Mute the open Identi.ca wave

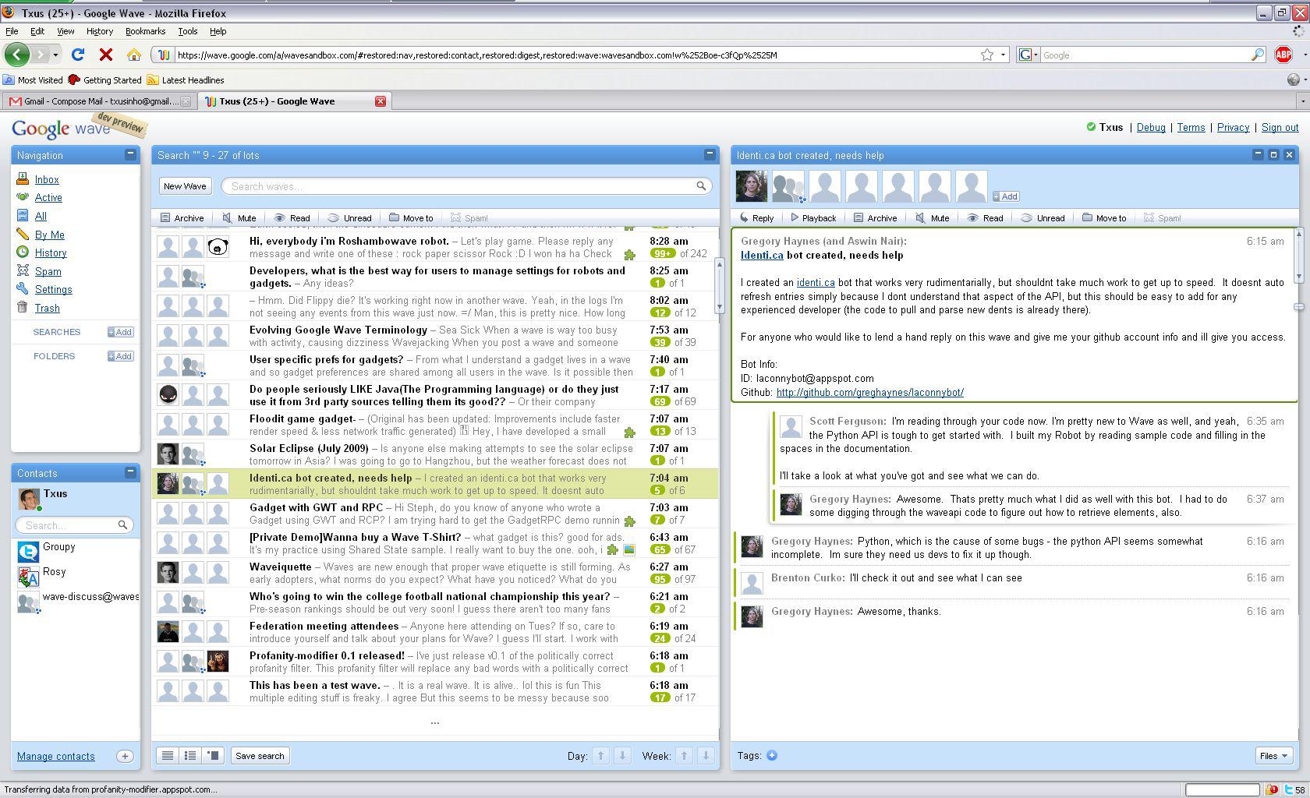point(933,218)
